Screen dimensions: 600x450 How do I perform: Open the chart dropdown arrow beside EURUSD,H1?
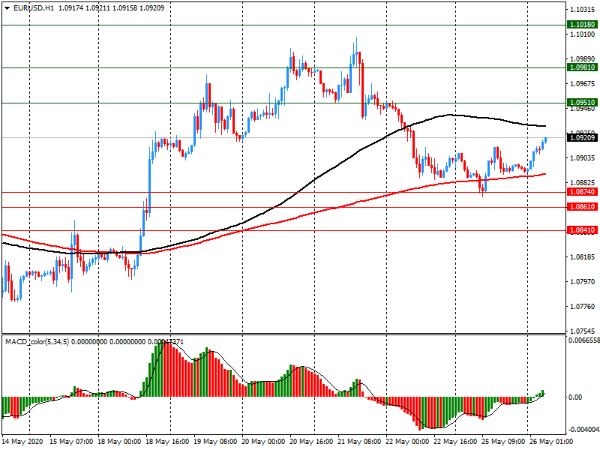click(7, 8)
